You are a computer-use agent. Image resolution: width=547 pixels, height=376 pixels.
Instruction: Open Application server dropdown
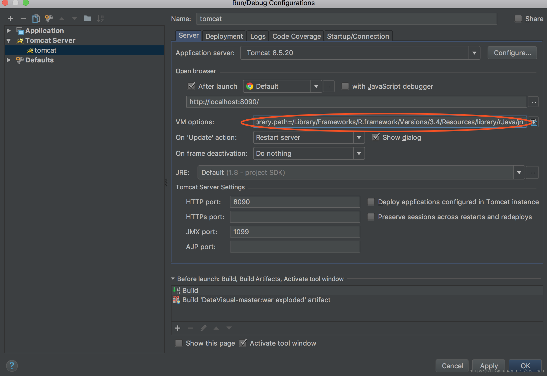point(474,53)
